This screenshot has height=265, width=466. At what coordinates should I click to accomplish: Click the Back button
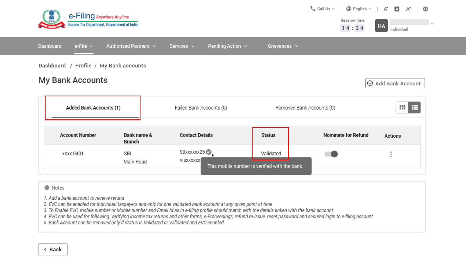tap(53, 249)
